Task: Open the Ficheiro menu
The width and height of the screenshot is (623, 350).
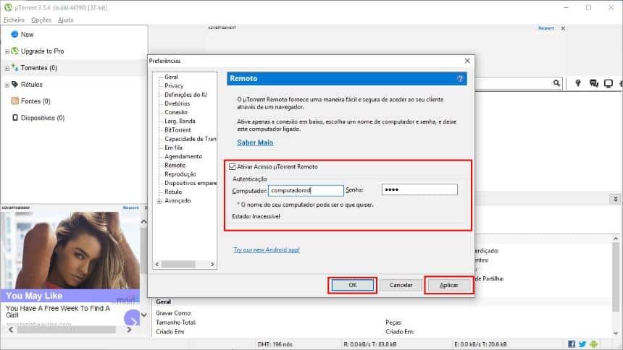Action: click(x=14, y=20)
